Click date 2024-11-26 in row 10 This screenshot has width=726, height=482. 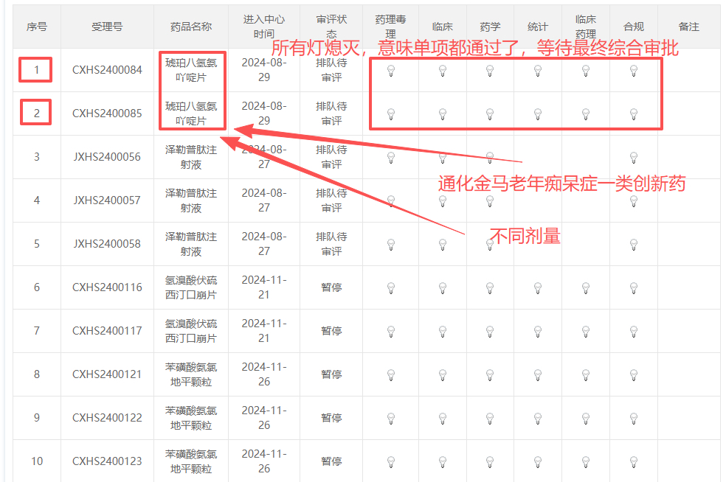(x=264, y=461)
